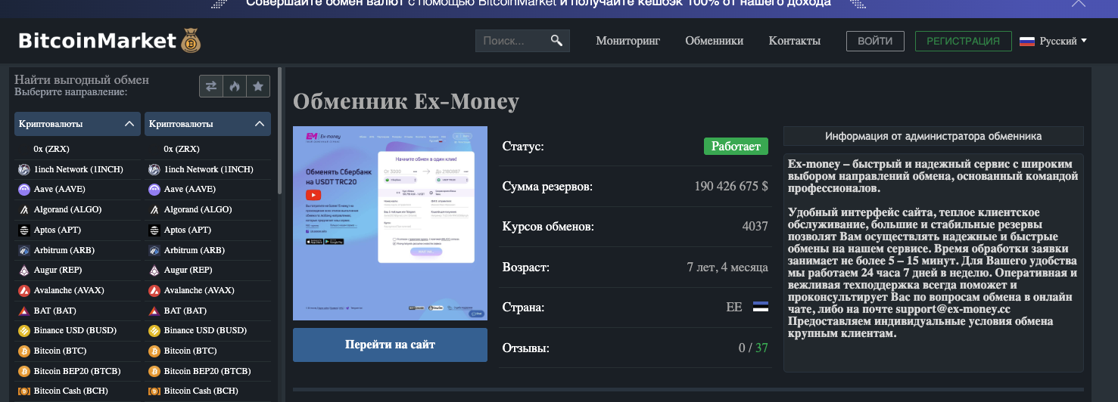Viewport: 1118px width, 402px height.
Task: Open the Ex-money site preview thumbnail
Action: coord(390,223)
